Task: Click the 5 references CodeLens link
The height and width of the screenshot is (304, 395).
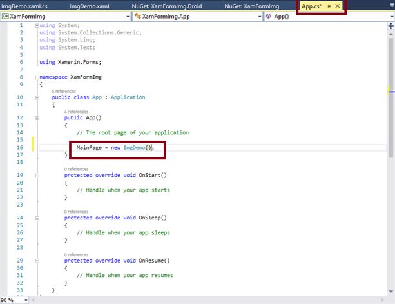Action: (64, 91)
